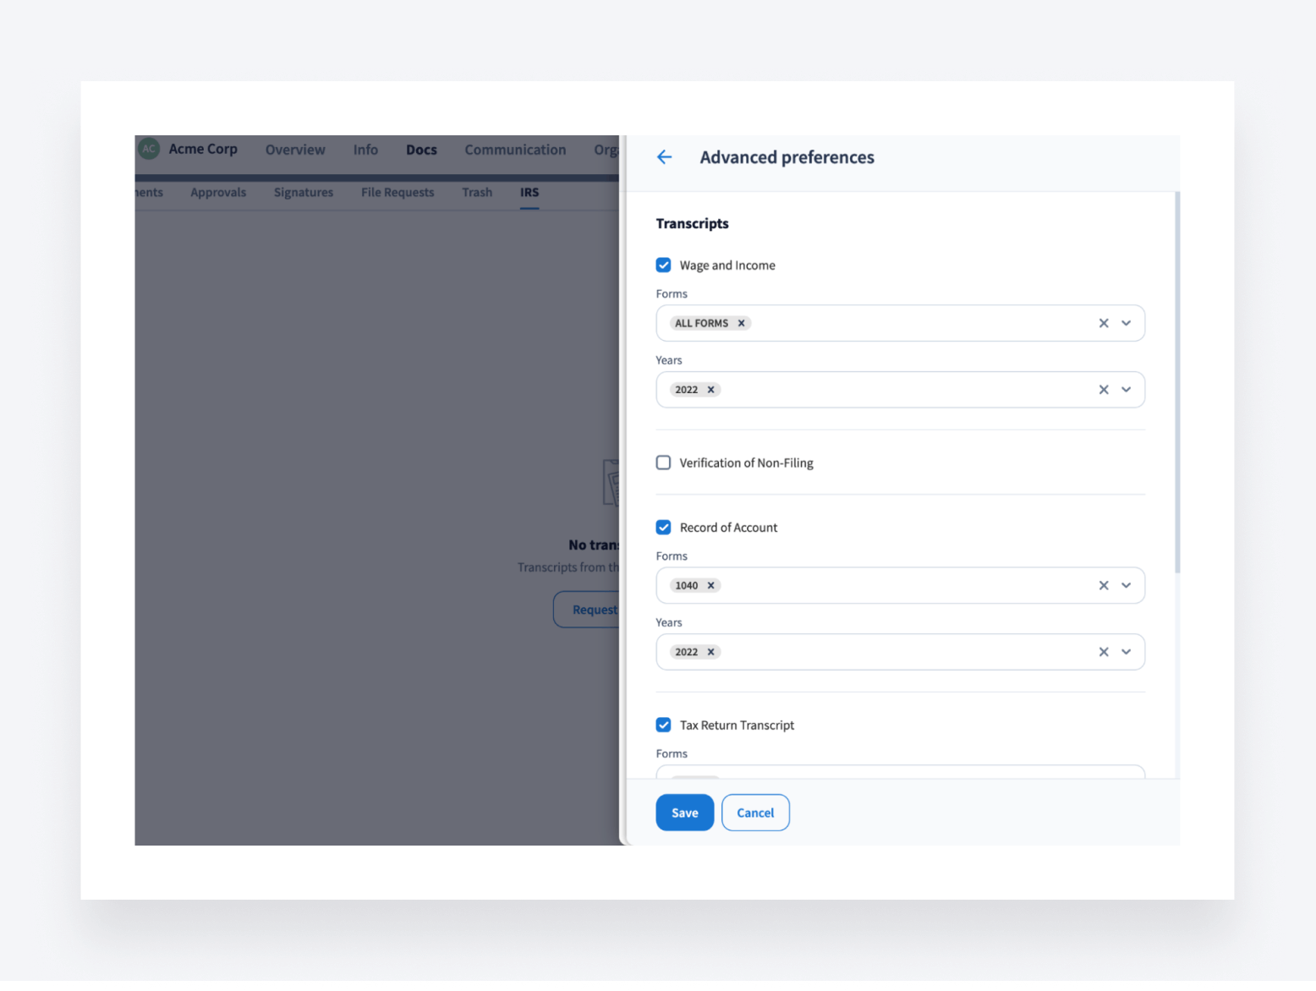The height and width of the screenshot is (991, 1316).
Task: Clear all Wage and Income forms selections
Action: point(1103,323)
